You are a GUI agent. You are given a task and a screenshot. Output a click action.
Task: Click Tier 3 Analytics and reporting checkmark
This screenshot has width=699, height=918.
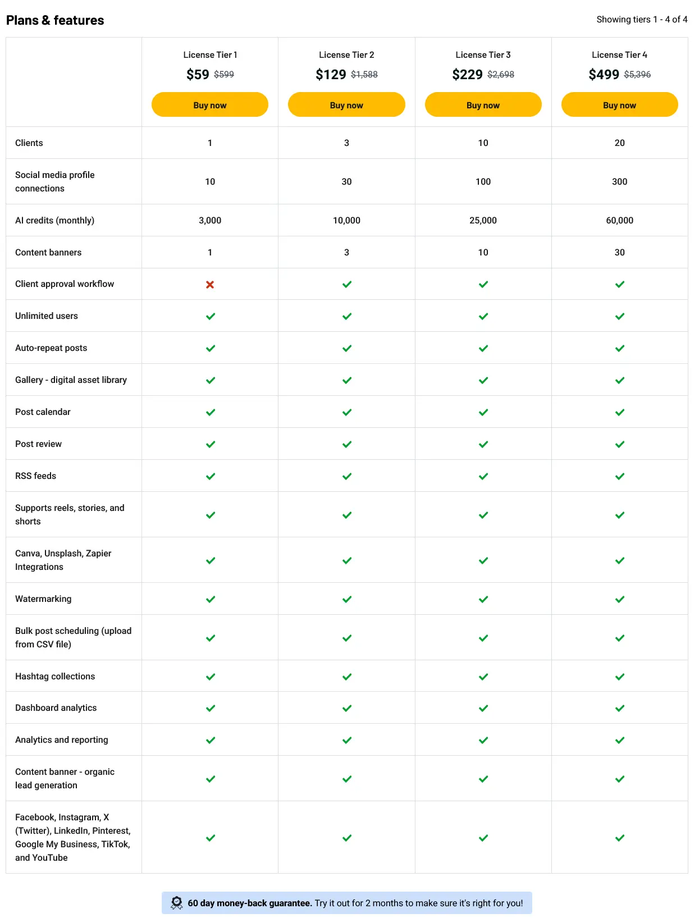(483, 741)
